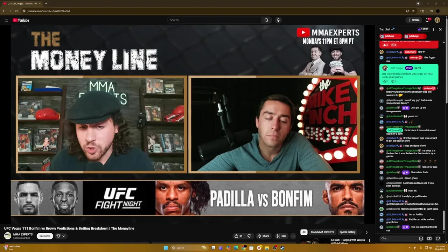Open the Windows Start menu
This screenshot has height=252, width=448.
pos(166,248)
